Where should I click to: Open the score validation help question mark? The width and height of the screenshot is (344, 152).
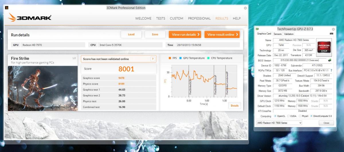[153, 59]
